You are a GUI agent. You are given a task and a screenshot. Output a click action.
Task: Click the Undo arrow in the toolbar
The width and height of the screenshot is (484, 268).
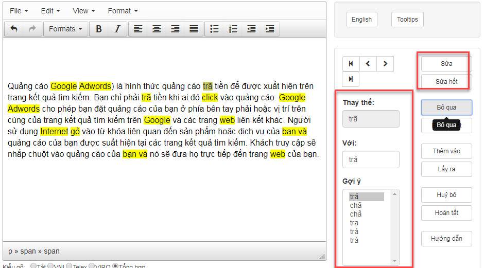tap(14, 29)
